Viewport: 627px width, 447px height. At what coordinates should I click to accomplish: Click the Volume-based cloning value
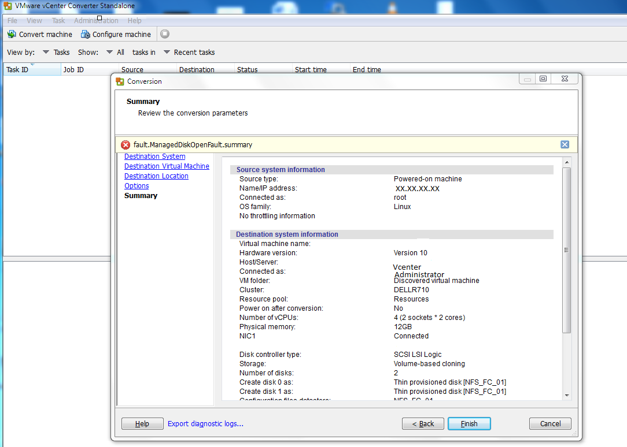point(429,364)
